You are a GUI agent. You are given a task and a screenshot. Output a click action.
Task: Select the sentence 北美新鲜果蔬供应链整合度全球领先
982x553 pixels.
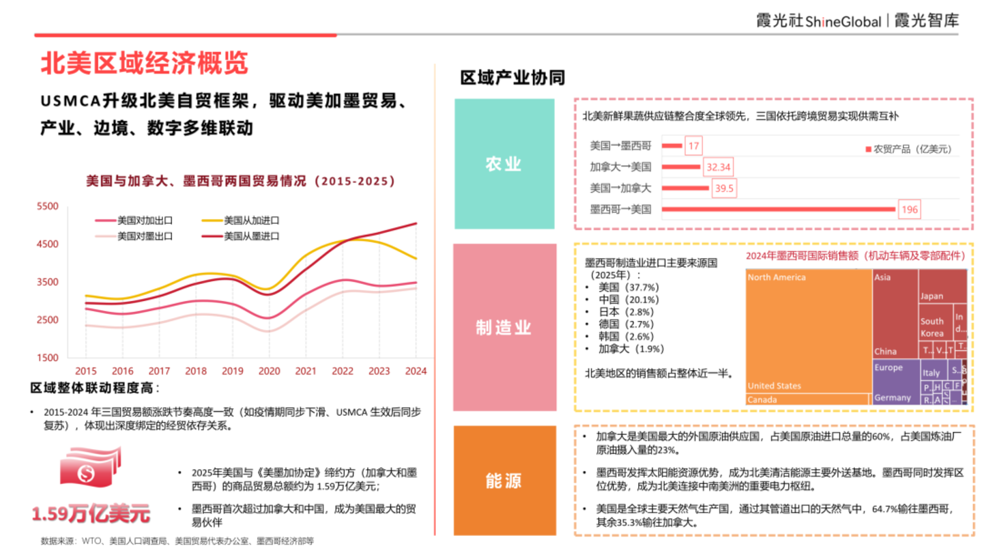click(x=741, y=117)
